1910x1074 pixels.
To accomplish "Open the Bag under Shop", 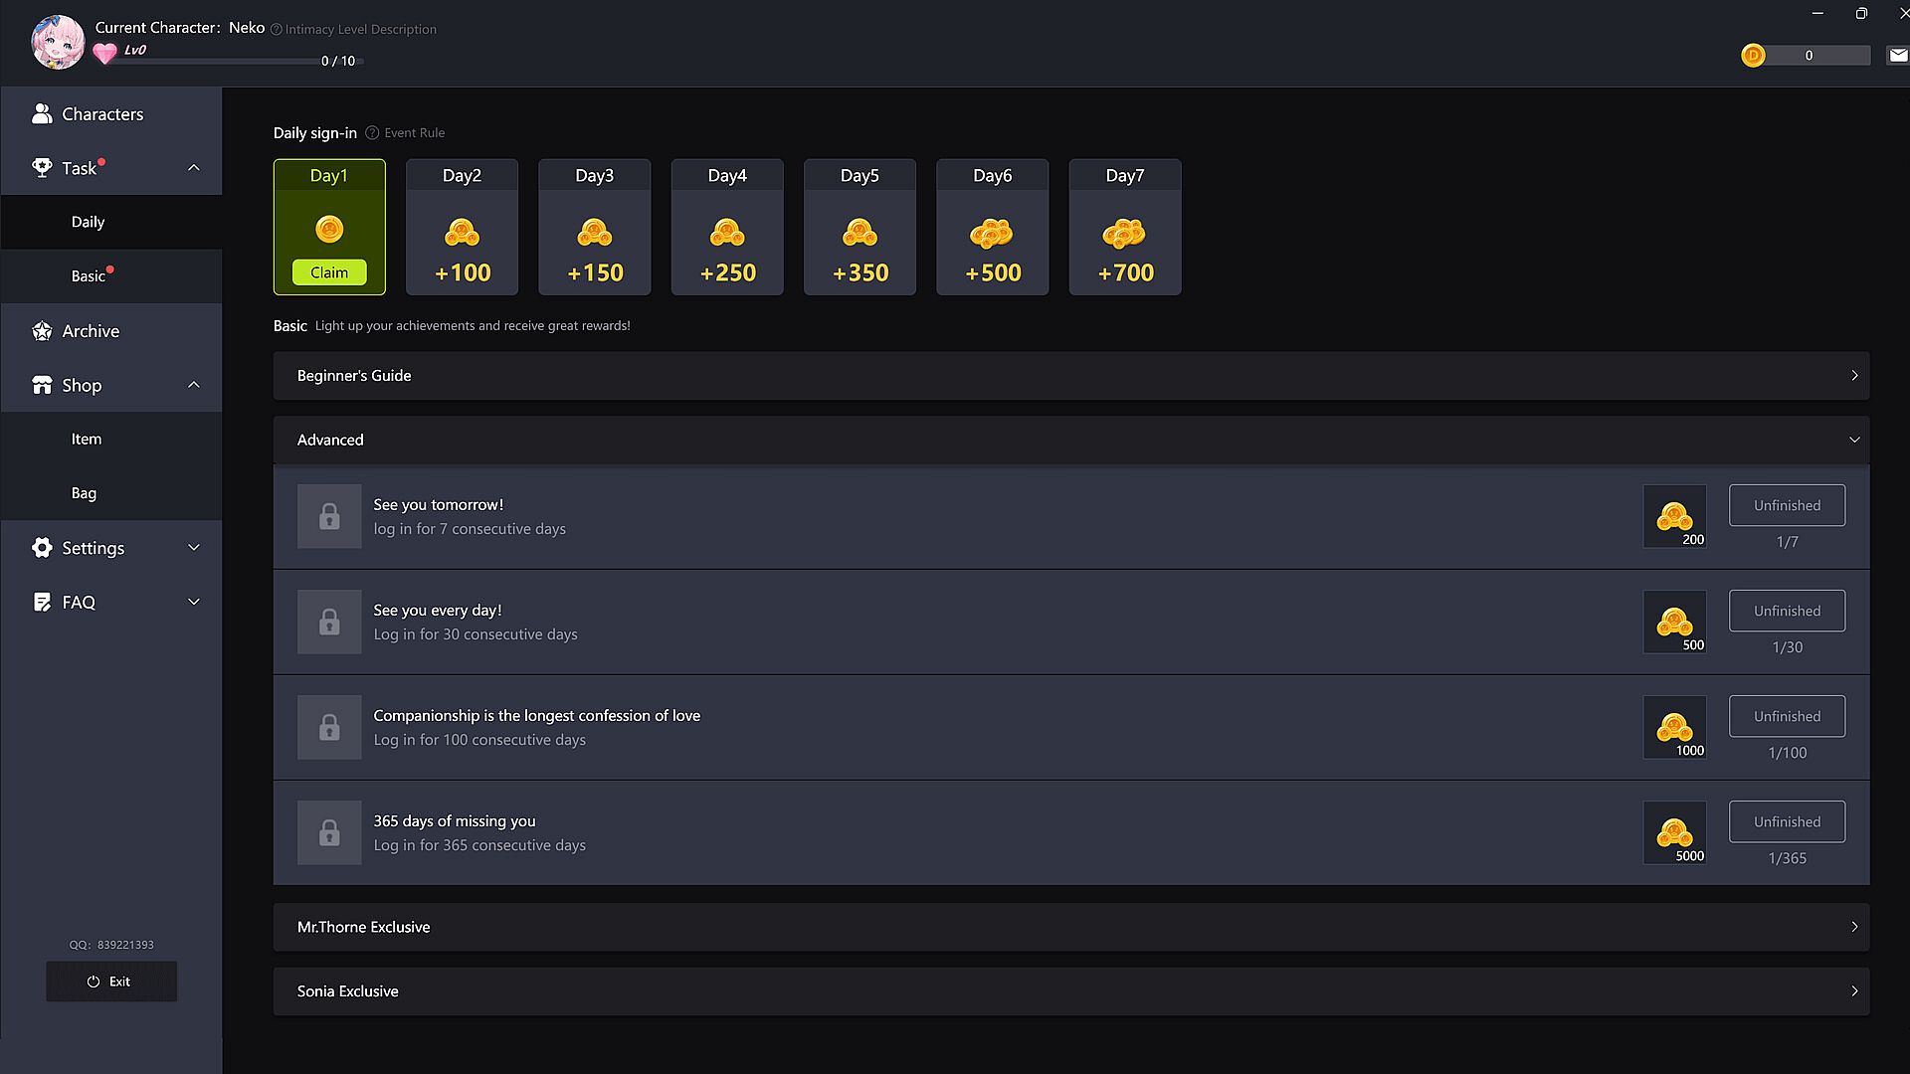I will pos(84,493).
